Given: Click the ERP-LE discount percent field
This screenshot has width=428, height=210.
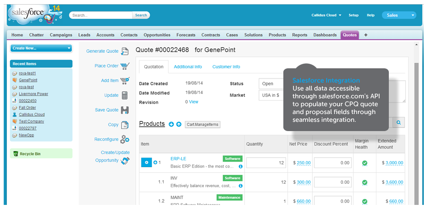Looking at the screenshot, I should (333, 163).
